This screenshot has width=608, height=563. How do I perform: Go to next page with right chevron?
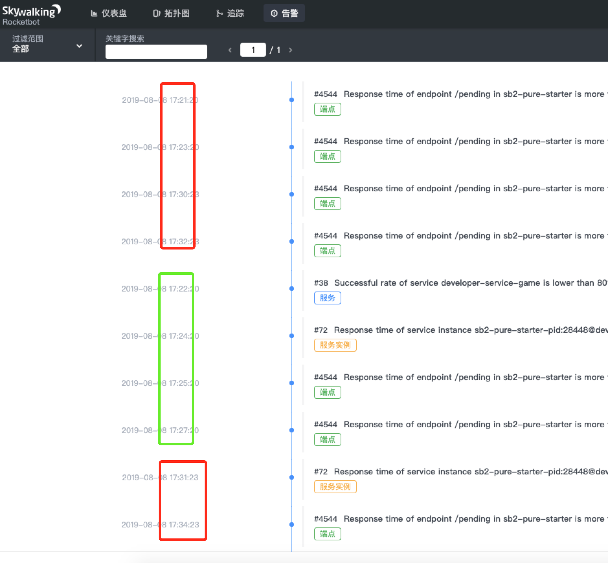click(290, 50)
